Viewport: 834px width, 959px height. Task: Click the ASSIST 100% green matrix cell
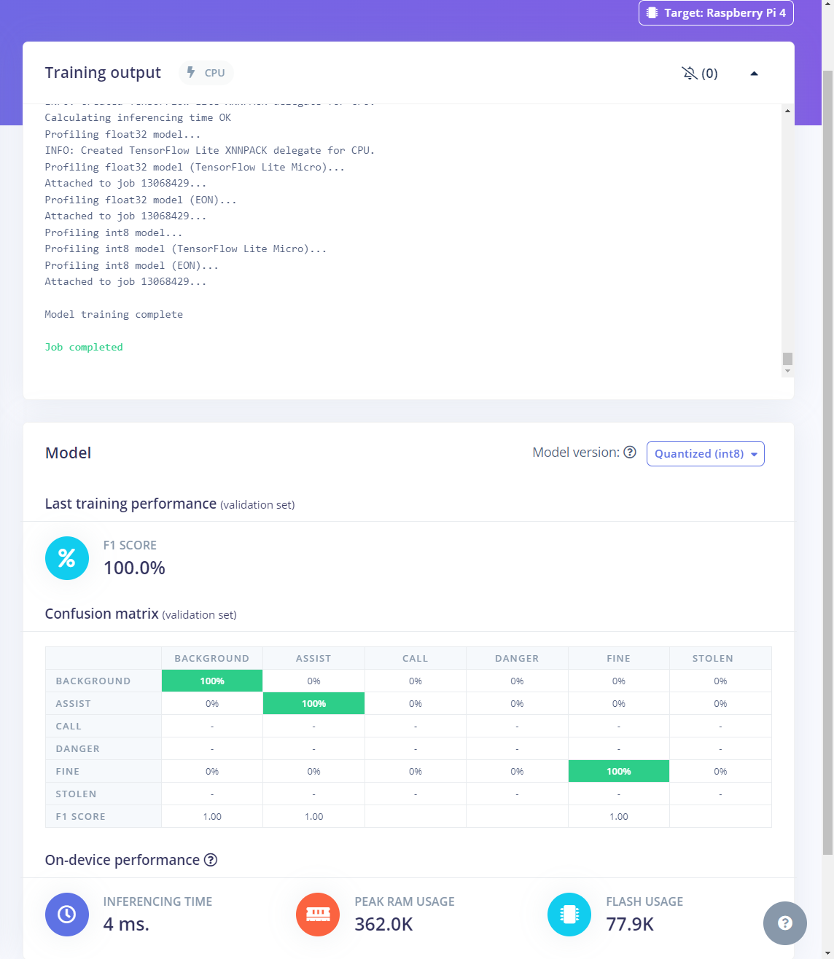(313, 703)
